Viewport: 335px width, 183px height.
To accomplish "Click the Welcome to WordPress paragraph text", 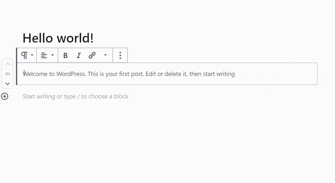I will (129, 74).
